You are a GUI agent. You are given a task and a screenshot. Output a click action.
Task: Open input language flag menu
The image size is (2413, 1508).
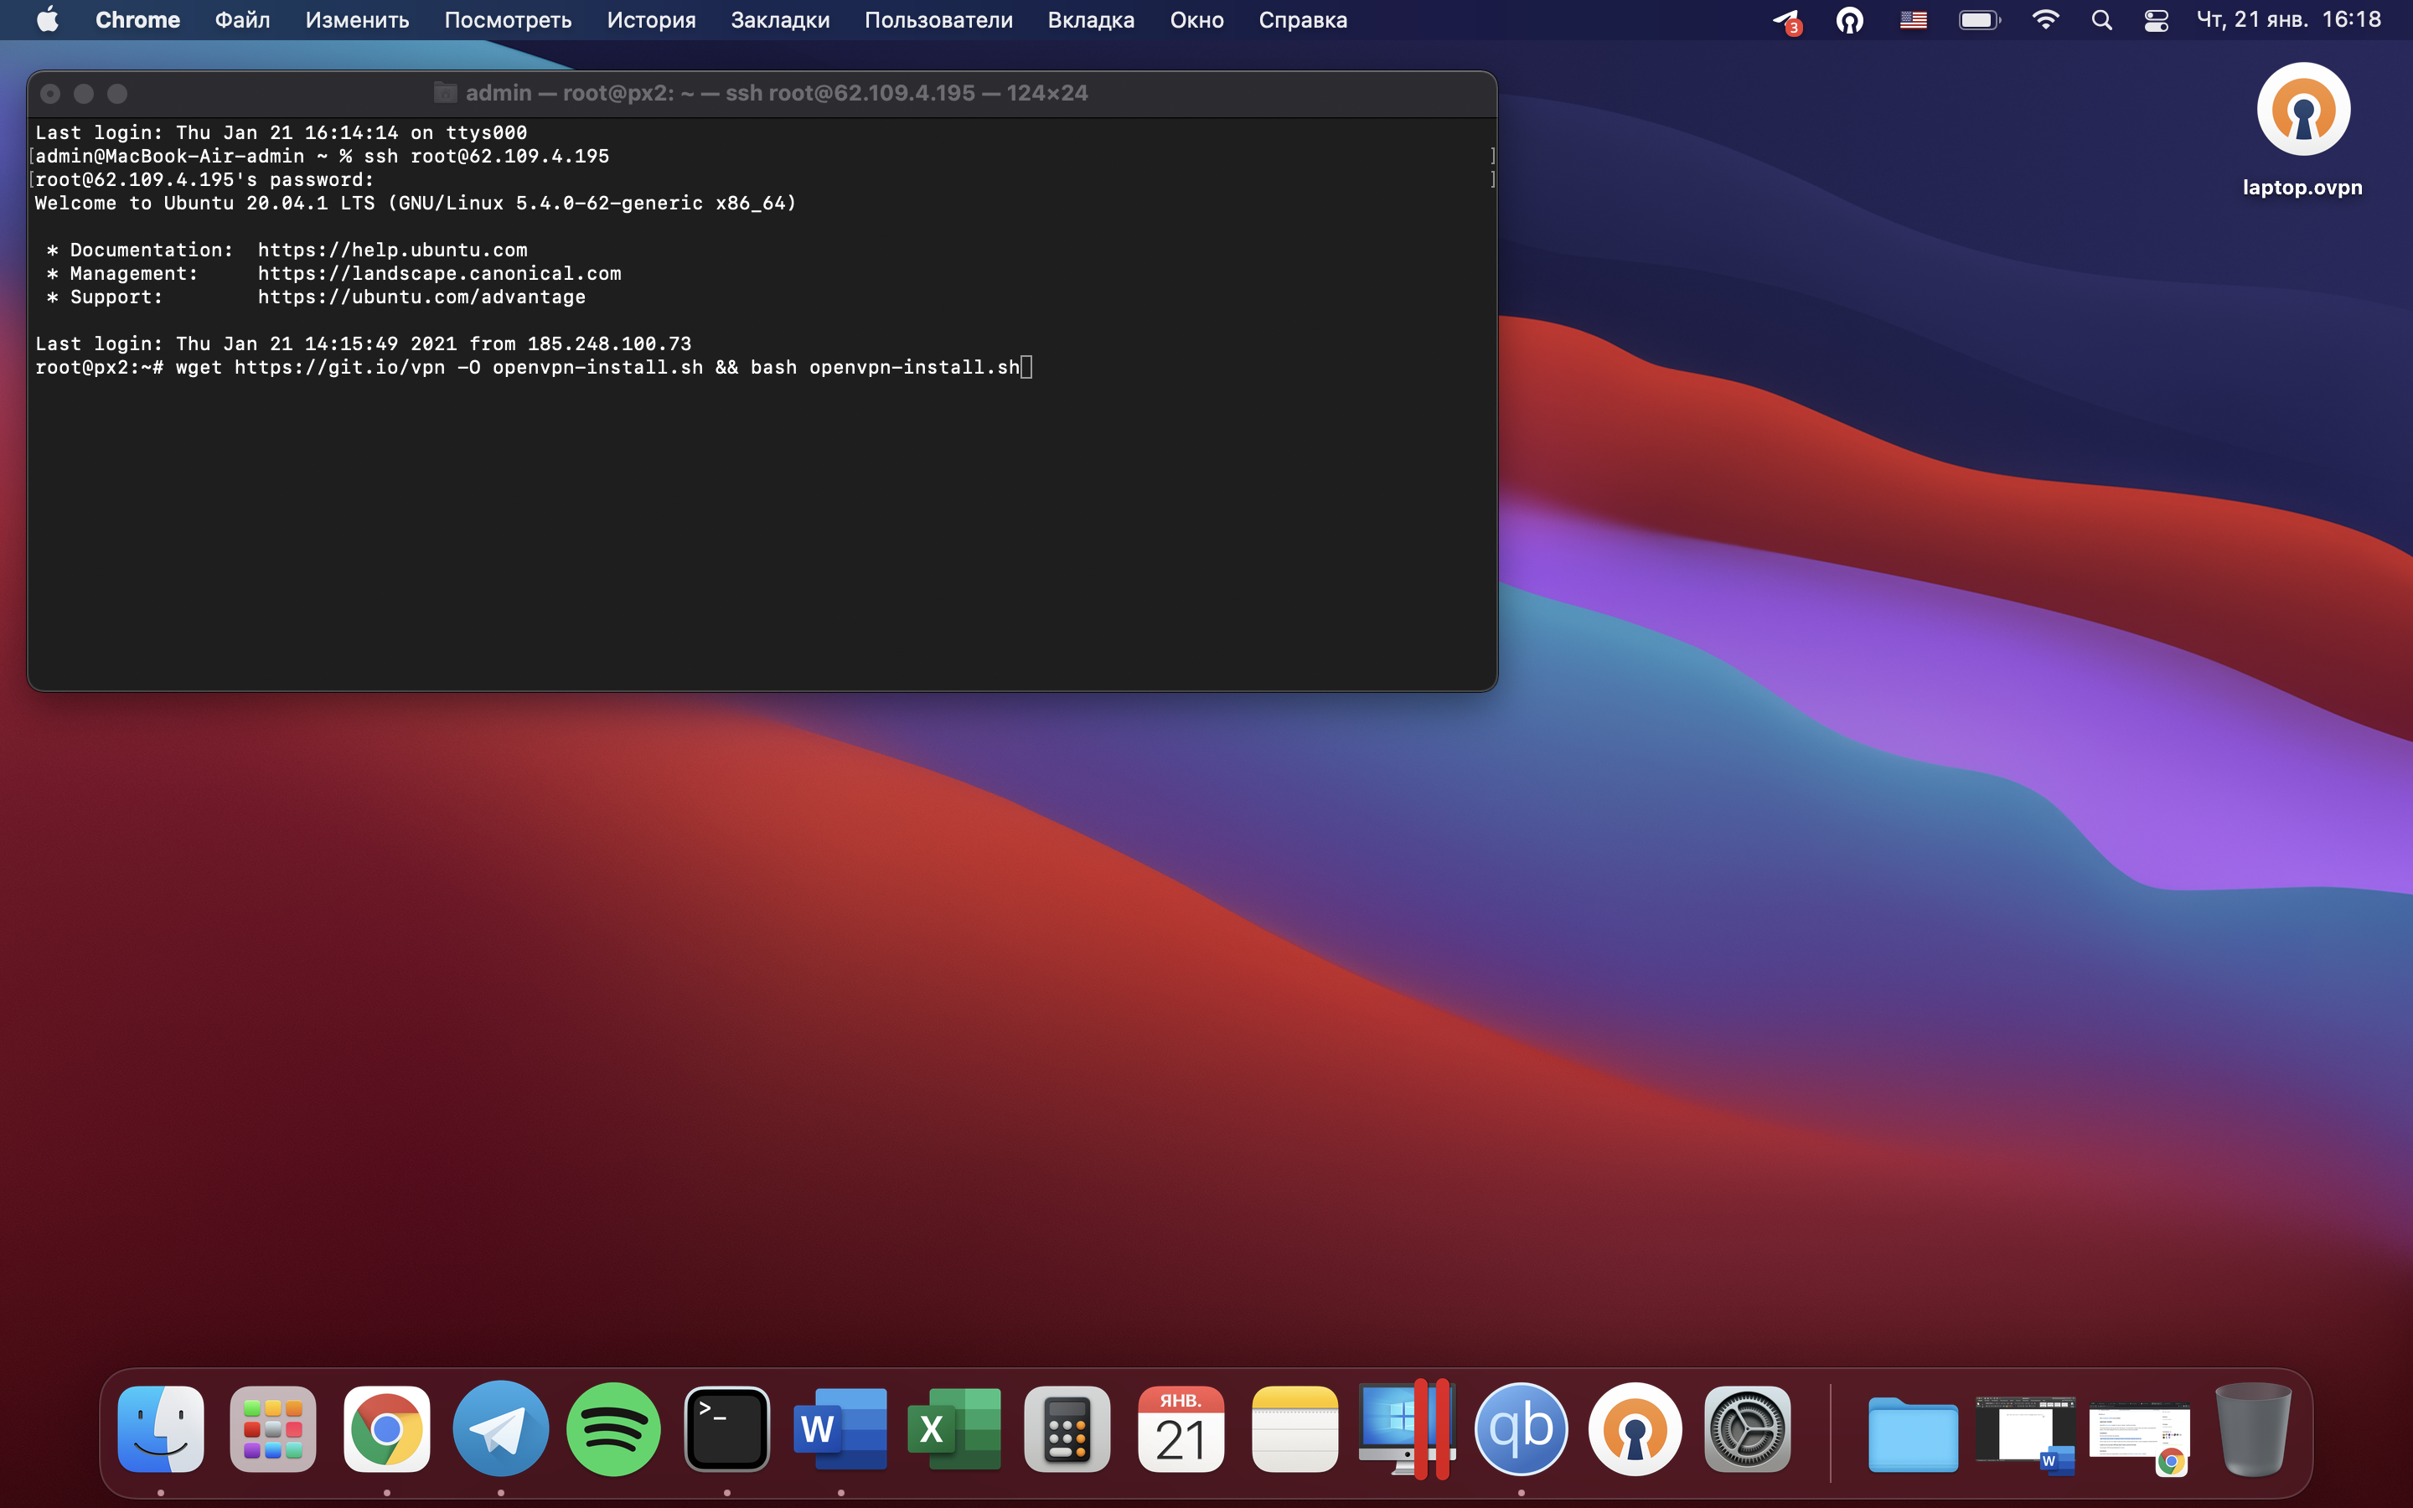(x=1913, y=20)
